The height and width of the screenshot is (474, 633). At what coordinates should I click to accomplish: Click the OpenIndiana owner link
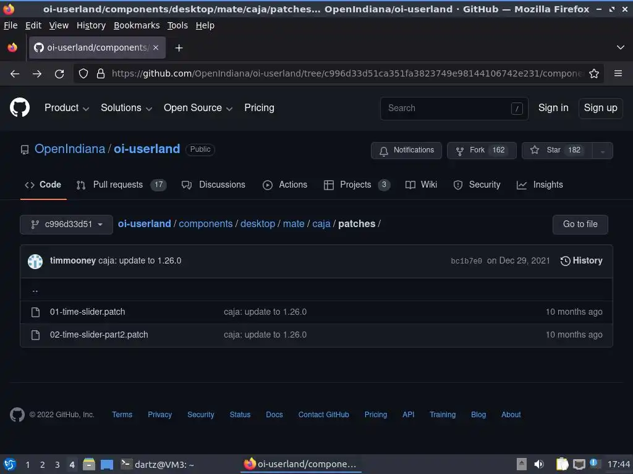point(70,149)
